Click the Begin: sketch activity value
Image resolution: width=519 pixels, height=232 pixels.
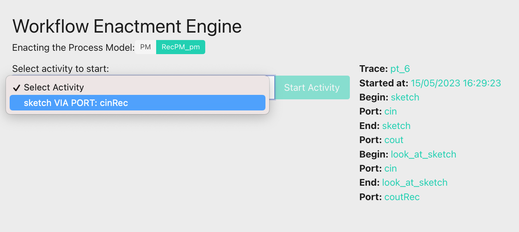[405, 97]
